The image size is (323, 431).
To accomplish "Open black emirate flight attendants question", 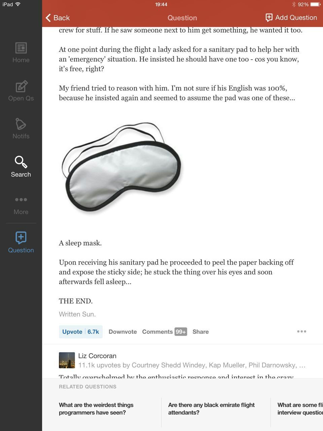I will click(211, 409).
